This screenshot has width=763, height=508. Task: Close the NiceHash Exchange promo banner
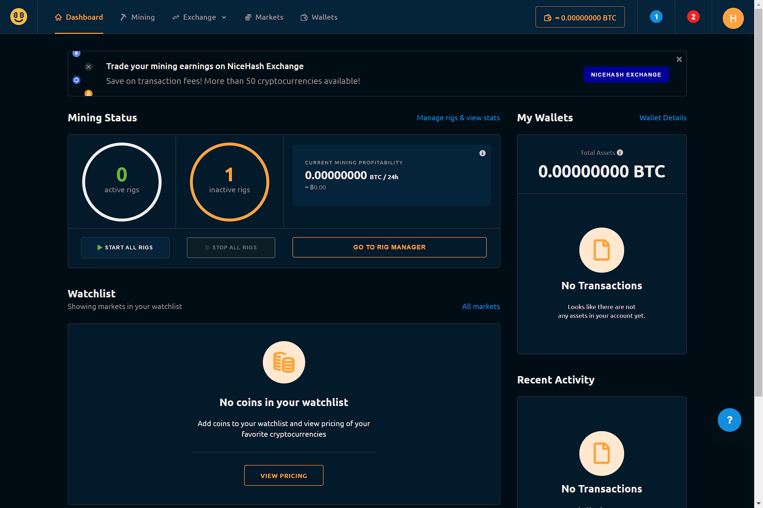pyautogui.click(x=679, y=59)
